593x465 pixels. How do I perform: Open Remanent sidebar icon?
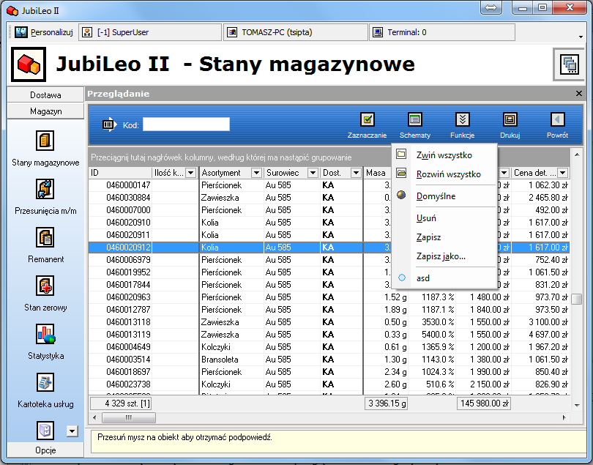coord(45,237)
